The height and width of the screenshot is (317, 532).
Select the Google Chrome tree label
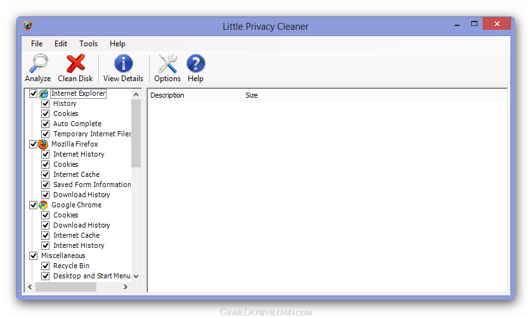76,205
